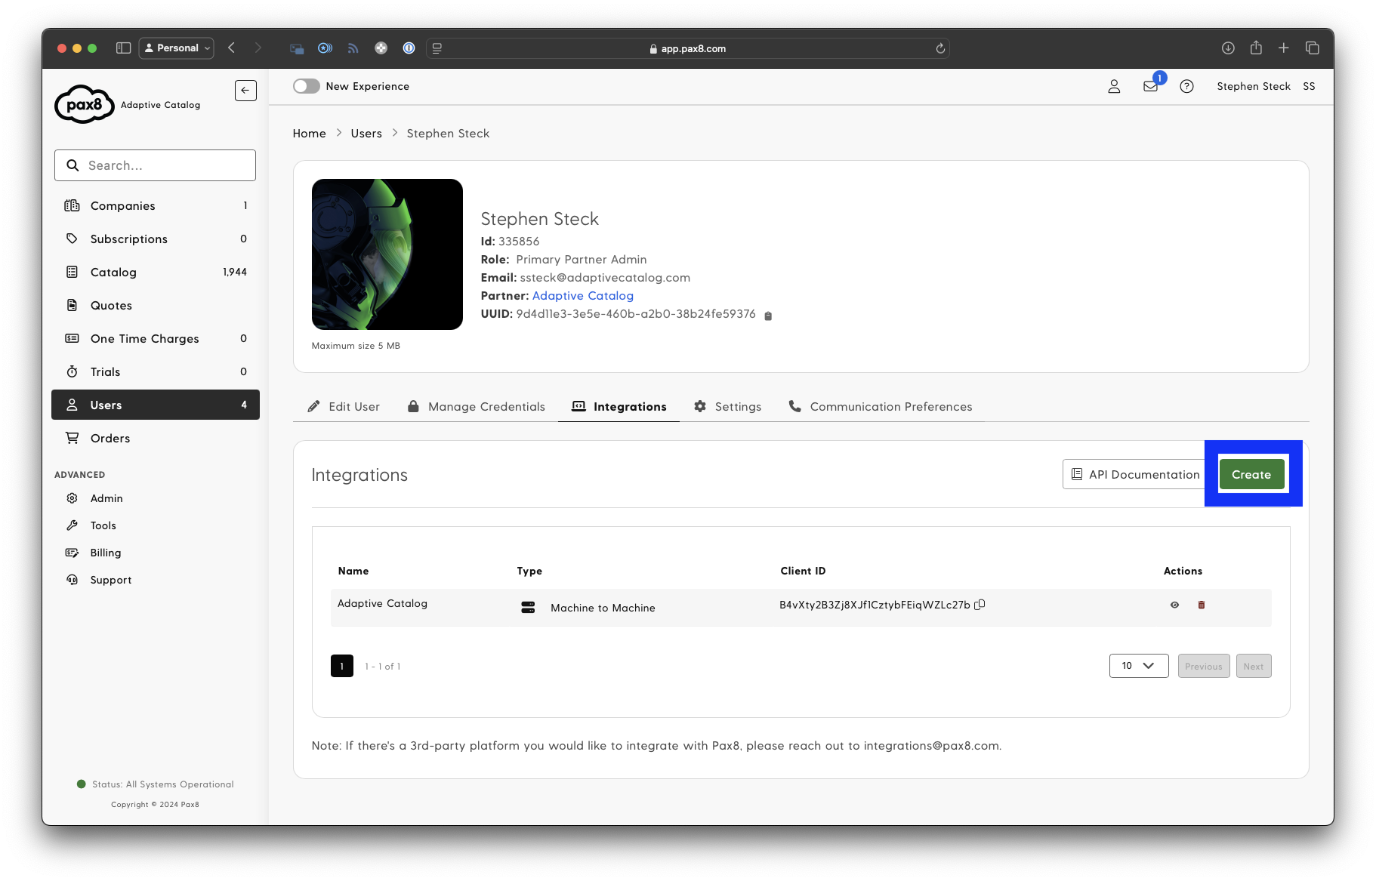This screenshot has width=1376, height=881.
Task: Open Orders in the sidebar
Action: [x=156, y=439]
